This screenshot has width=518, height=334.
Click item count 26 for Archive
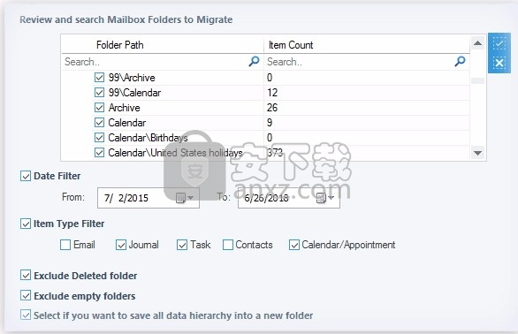[x=272, y=108]
